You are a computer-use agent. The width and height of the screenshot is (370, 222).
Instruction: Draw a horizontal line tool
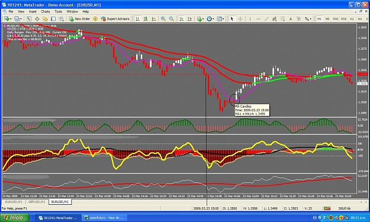(258, 19)
